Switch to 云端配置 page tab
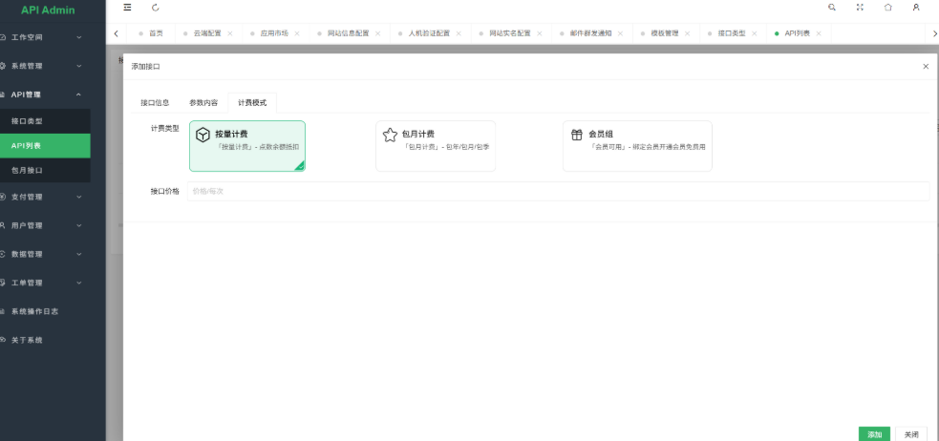The height and width of the screenshot is (441, 939). [207, 33]
